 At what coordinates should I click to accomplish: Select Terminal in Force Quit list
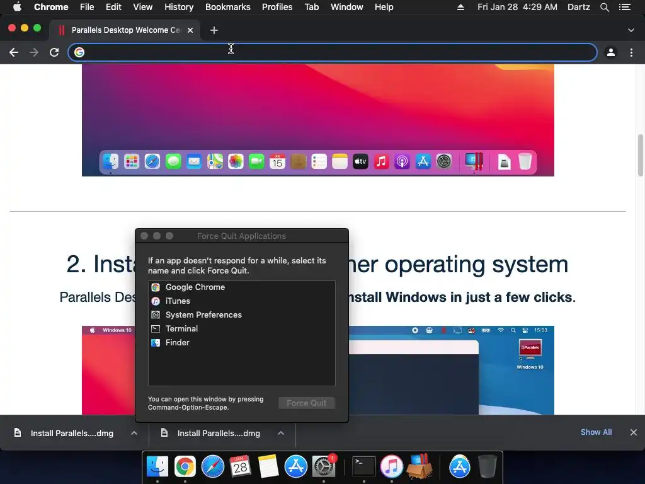pos(241,328)
